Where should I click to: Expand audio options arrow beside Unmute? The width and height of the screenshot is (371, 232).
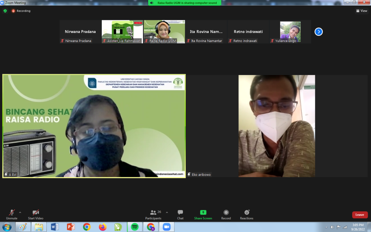point(20,212)
